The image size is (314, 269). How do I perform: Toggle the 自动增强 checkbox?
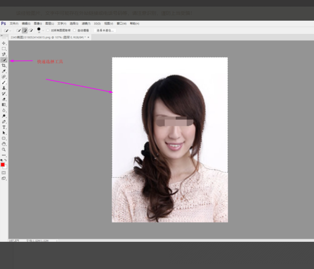point(75,30)
